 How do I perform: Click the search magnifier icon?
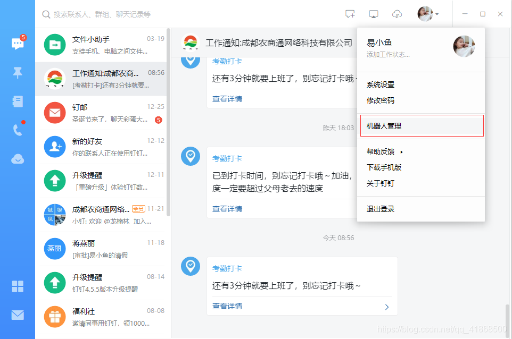(x=46, y=14)
